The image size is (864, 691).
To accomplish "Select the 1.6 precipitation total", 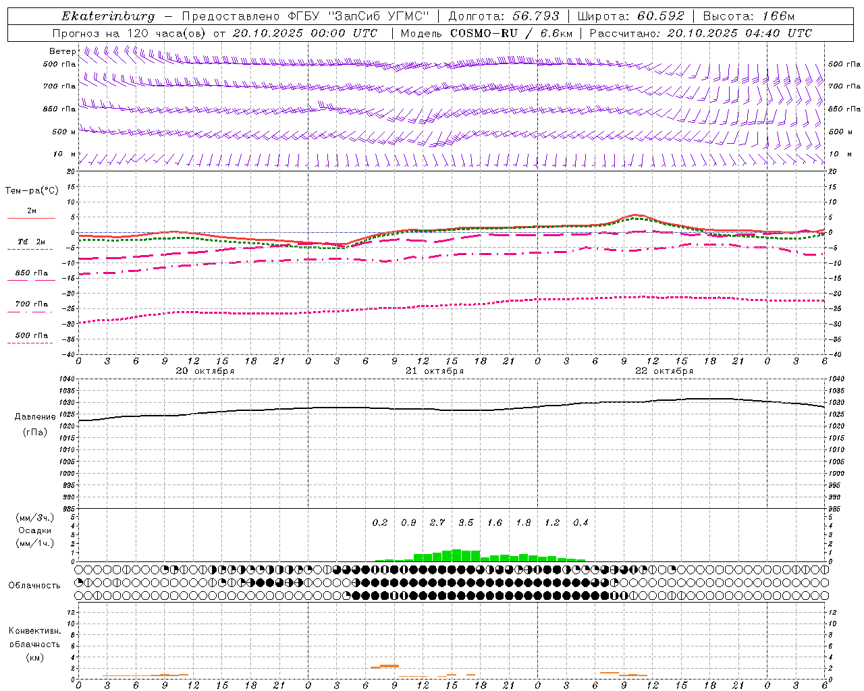I will 495,522.
